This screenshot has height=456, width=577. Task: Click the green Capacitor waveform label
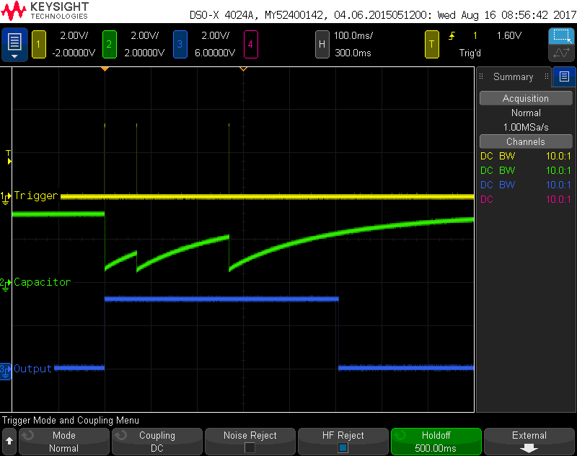[x=43, y=282]
